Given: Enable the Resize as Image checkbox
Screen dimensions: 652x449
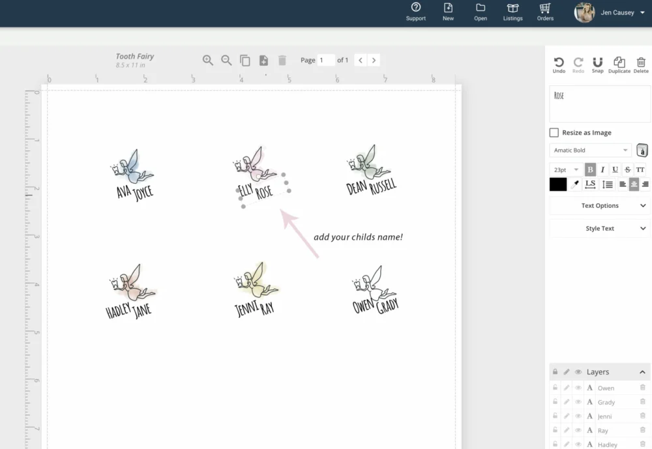Looking at the screenshot, I should coord(554,133).
